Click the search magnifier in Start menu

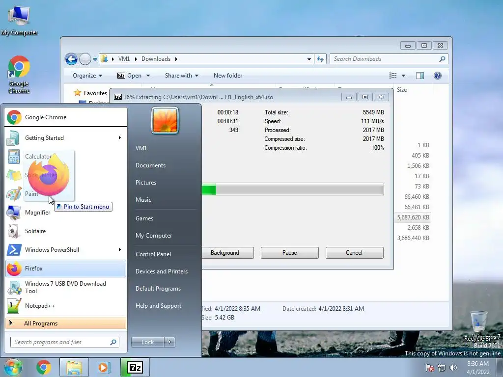(x=113, y=342)
